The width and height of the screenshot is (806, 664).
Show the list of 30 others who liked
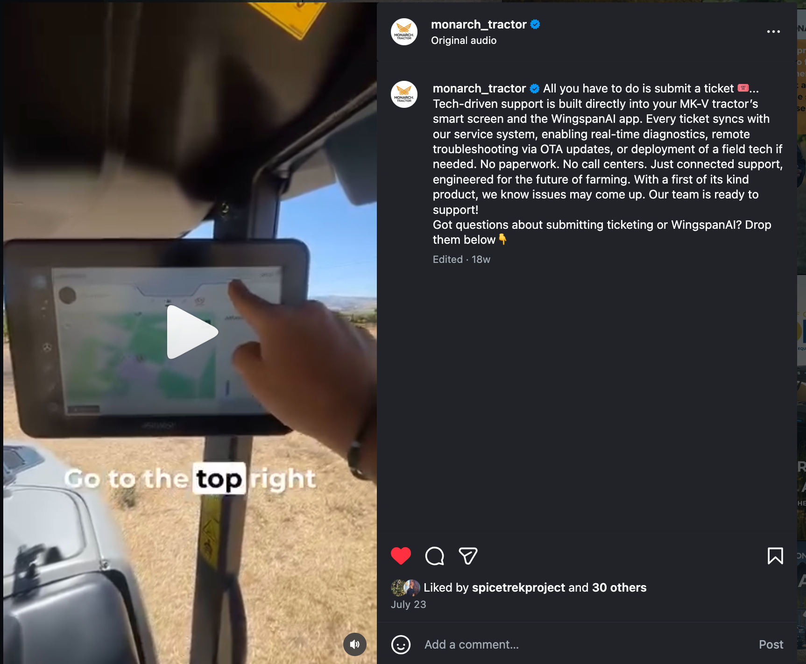[619, 587]
